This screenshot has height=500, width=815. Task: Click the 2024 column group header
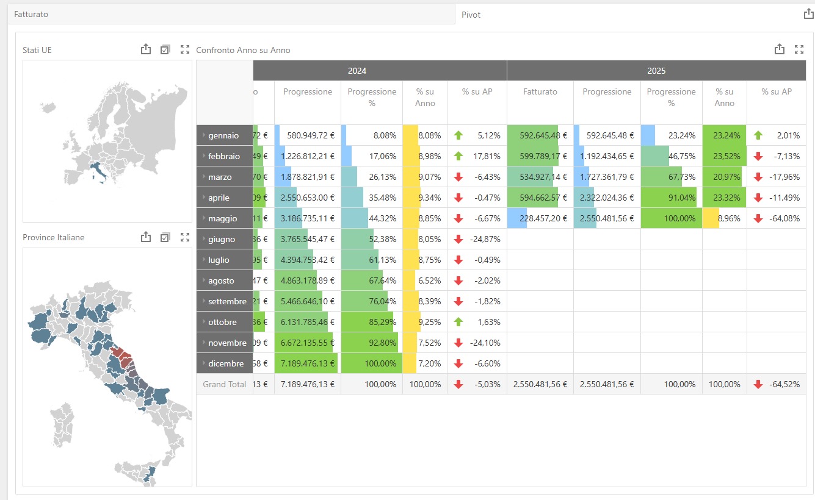pos(380,71)
